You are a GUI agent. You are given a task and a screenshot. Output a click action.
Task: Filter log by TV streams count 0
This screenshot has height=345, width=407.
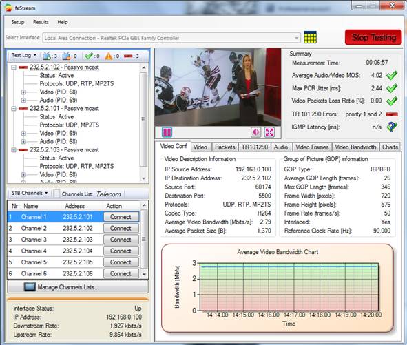click(70, 56)
